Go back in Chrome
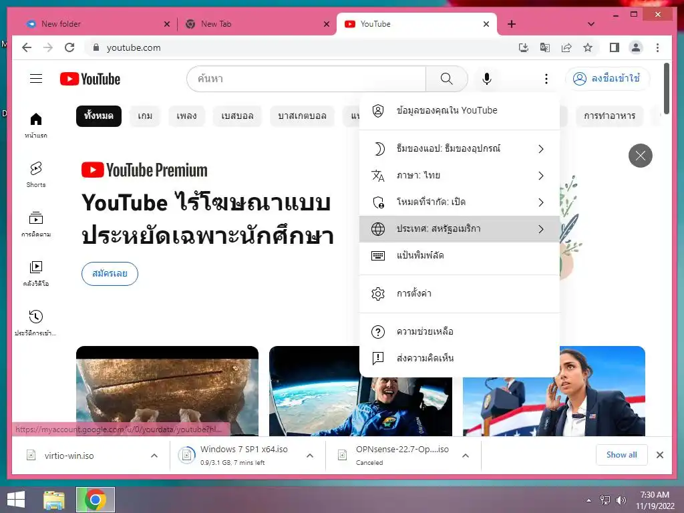 [27, 47]
